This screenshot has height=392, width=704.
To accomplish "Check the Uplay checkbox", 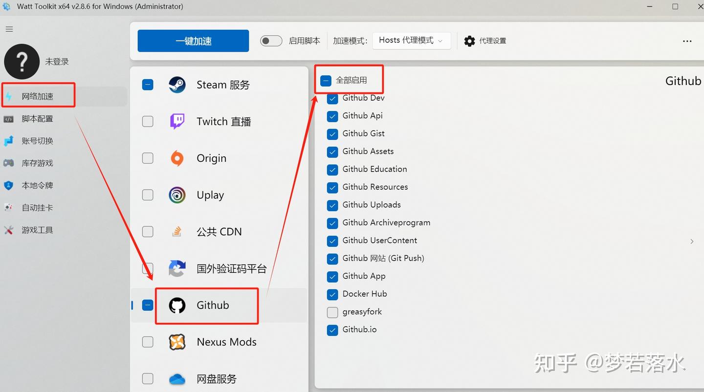I will click(148, 195).
